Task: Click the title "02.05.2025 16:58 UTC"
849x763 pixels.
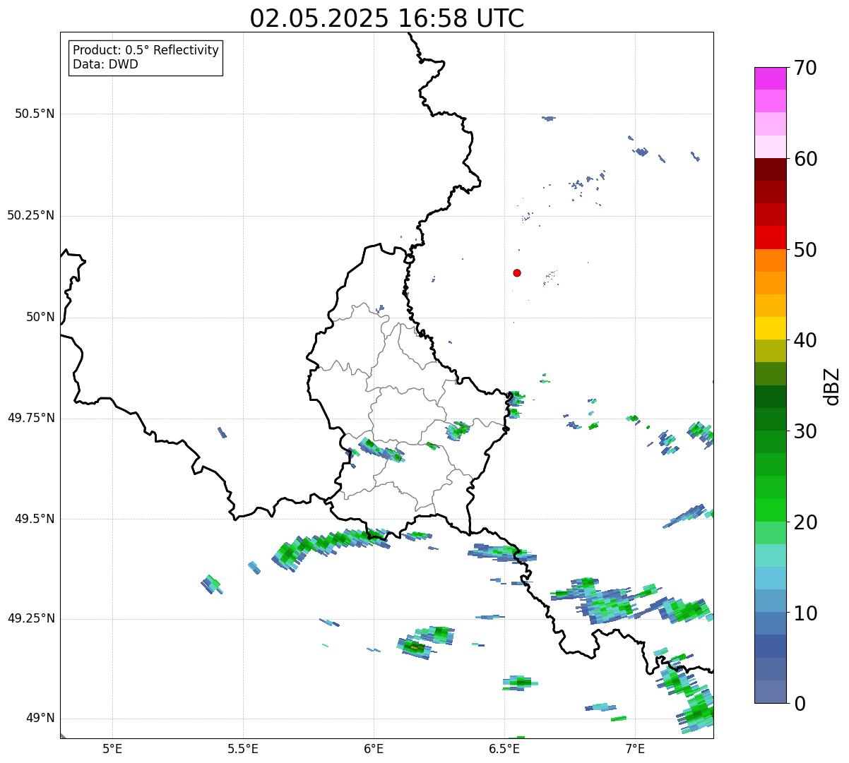Action: (x=387, y=18)
